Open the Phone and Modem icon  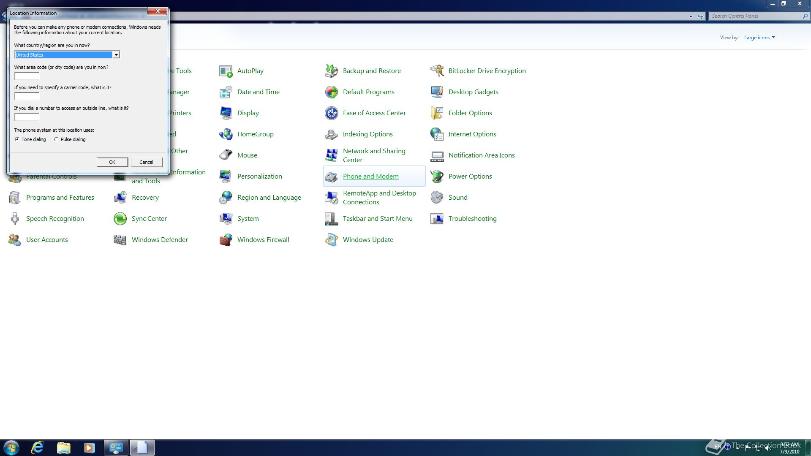pyautogui.click(x=331, y=176)
